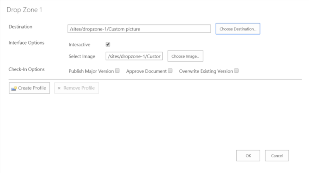The width and height of the screenshot is (309, 173).
Task: Confirm the dialog with OK
Action: (248, 156)
